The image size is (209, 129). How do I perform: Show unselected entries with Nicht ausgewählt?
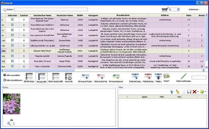(x=56, y=78)
